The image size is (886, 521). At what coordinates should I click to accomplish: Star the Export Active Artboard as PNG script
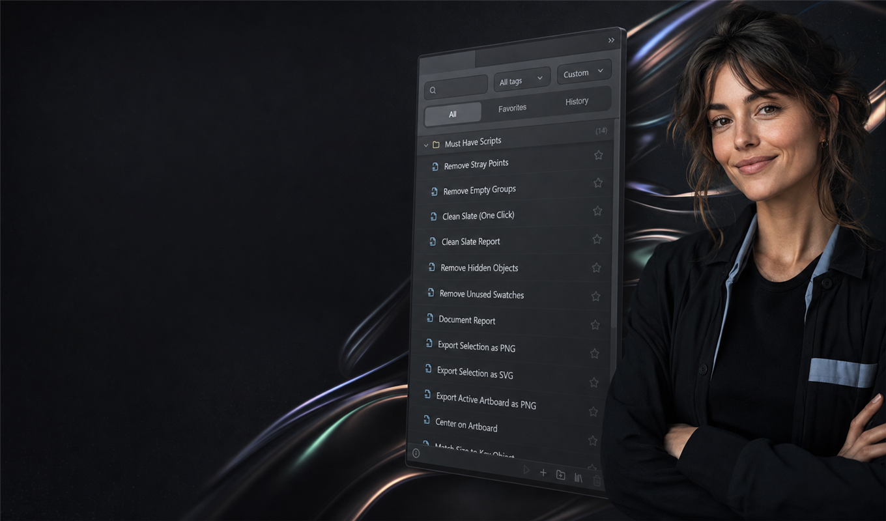(593, 412)
